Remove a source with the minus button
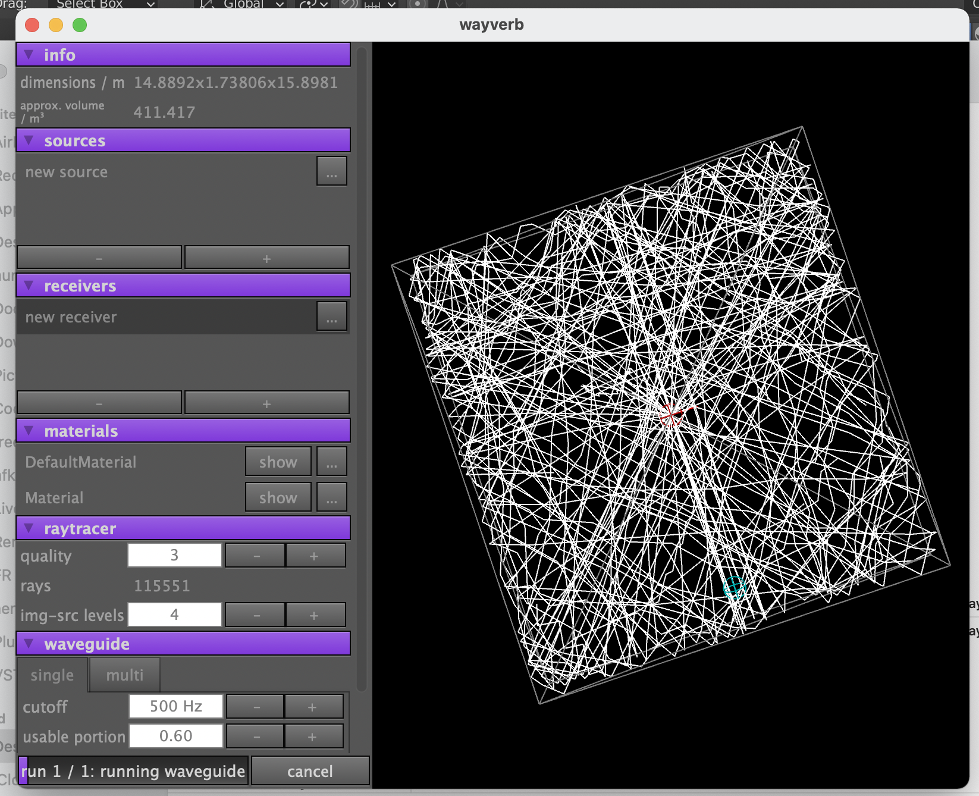 99,258
